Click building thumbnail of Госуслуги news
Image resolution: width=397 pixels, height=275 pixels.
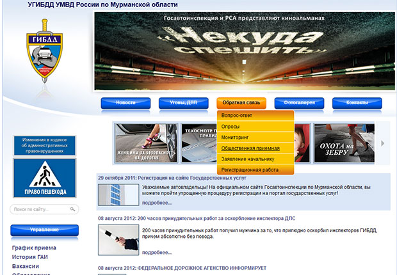point(118,194)
